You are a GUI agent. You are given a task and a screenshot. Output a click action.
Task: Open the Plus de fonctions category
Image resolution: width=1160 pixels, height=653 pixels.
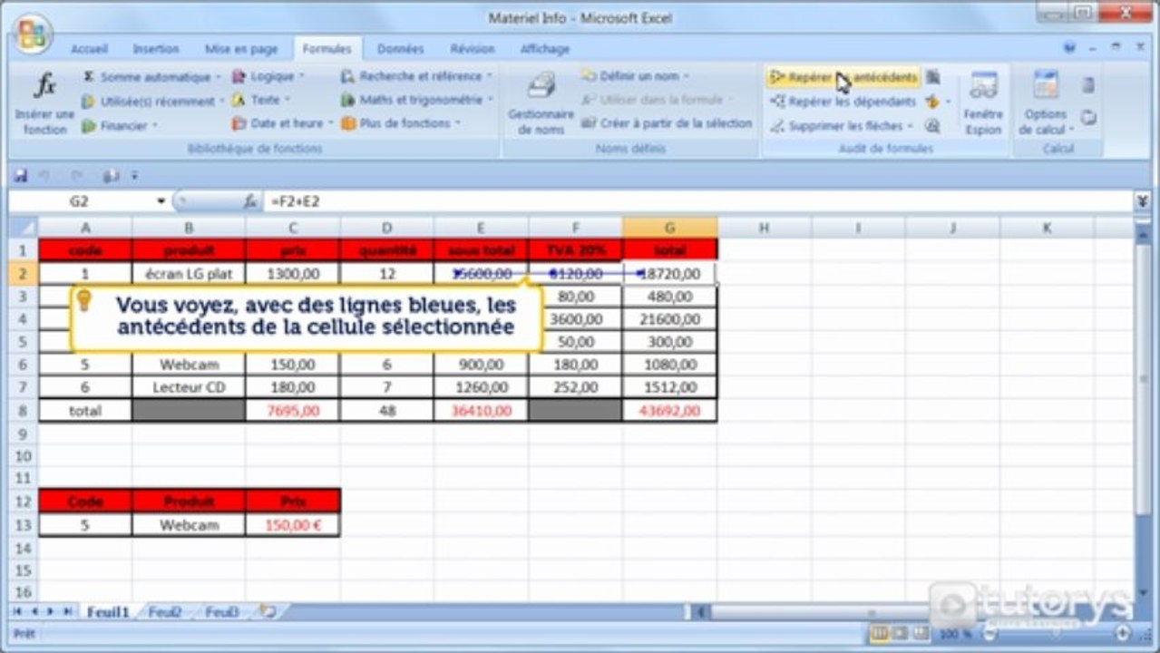(x=401, y=123)
